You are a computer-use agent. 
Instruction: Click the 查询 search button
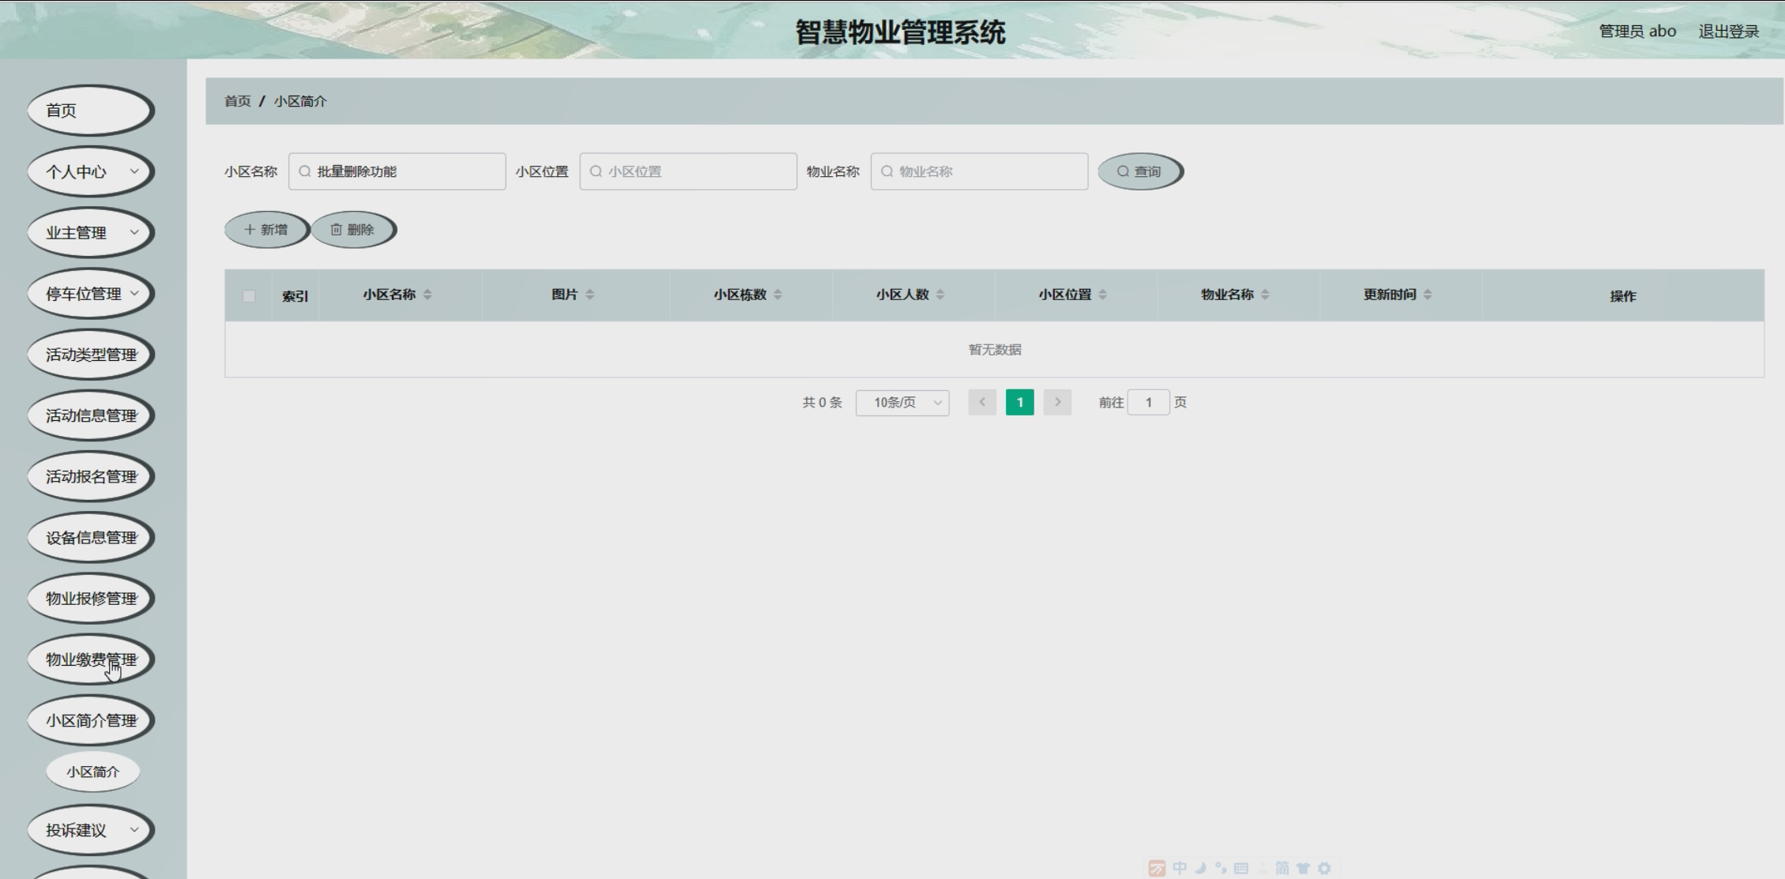tap(1139, 171)
